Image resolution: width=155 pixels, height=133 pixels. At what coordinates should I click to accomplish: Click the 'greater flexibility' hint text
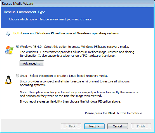(71, 101)
